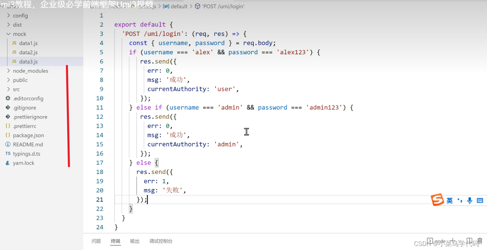Click line number 24 in gutter

point(100,227)
